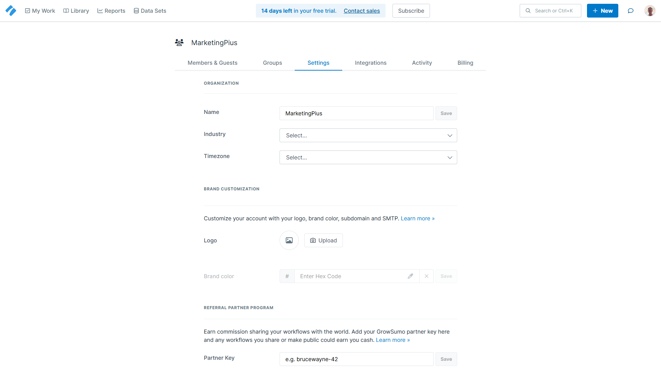This screenshot has width=661, height=388.
Task: Open the user profile avatar
Action: coord(650,11)
